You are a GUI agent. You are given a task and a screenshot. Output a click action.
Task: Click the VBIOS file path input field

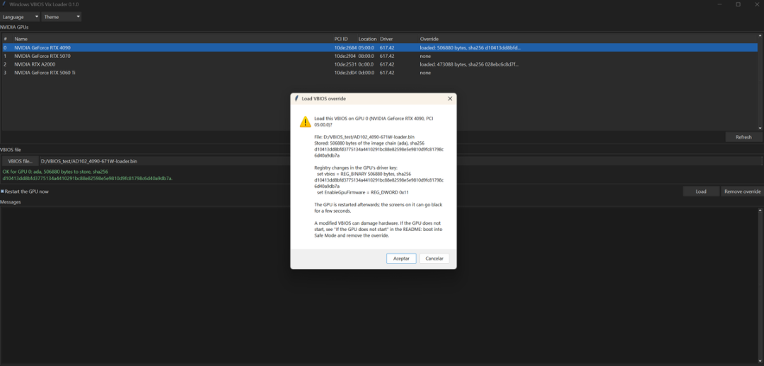pos(400,161)
